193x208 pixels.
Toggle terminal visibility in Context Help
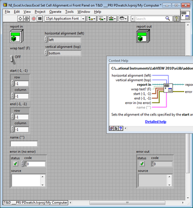111,128
